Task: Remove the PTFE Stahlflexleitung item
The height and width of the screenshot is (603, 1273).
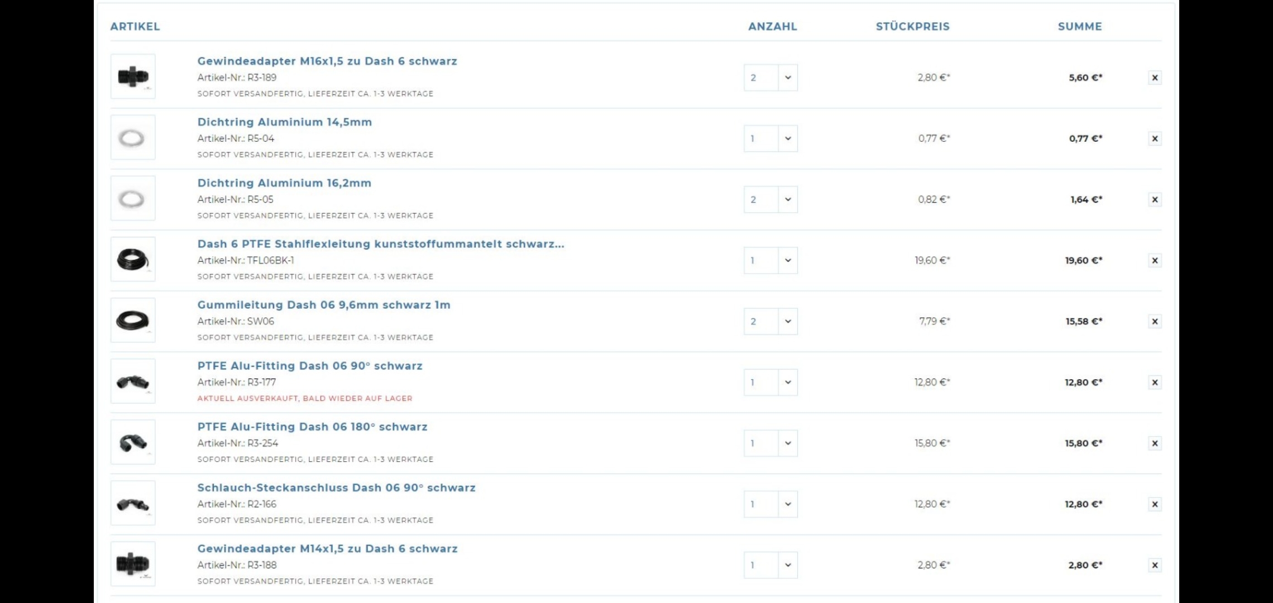Action: click(1155, 260)
